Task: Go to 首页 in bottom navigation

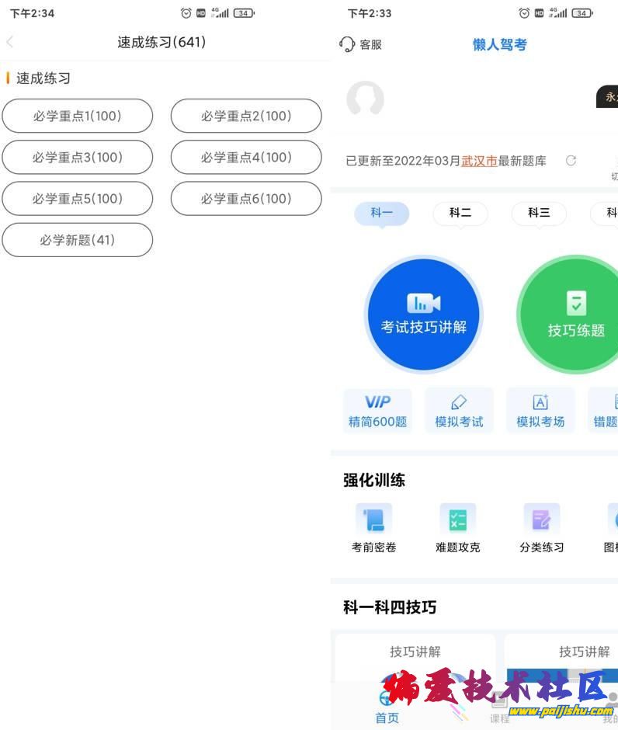Action: click(x=387, y=707)
